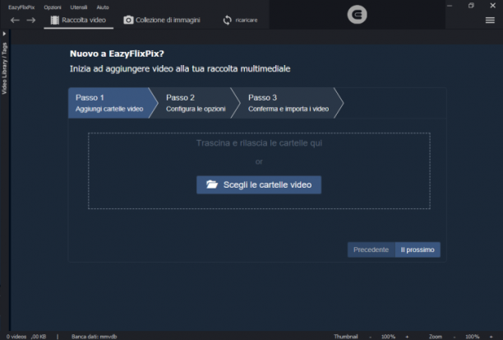This screenshot has width=503, height=340.
Task: Select Passo 3 Conferma e importa step
Action: click(288, 103)
